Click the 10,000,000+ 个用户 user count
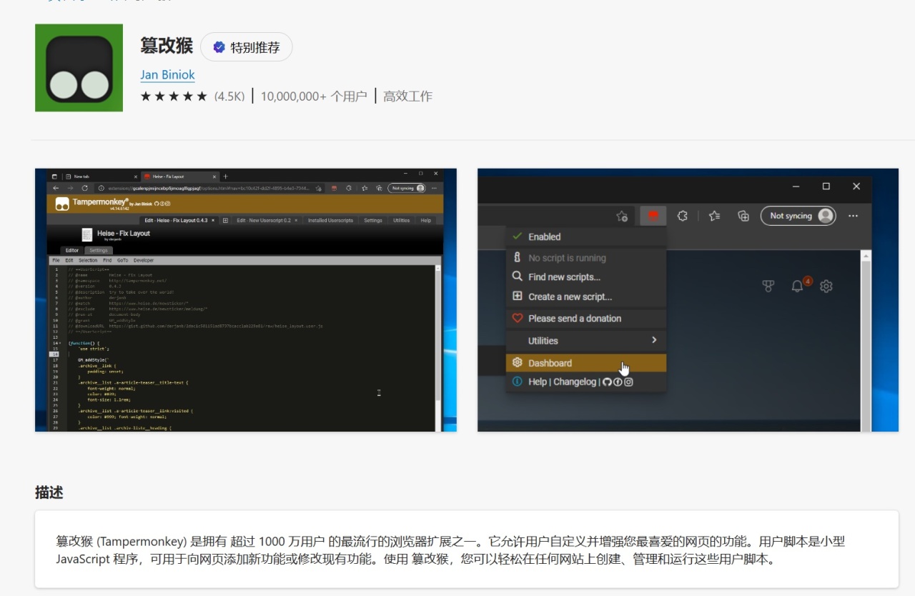The width and height of the screenshot is (915, 596). pos(314,96)
